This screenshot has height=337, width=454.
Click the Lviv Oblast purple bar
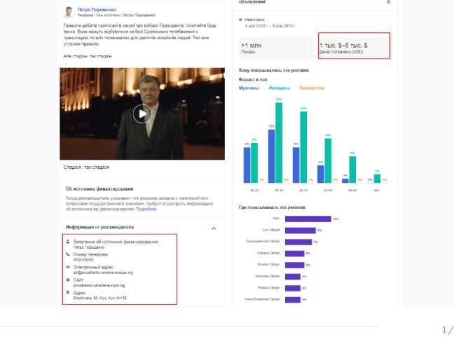tap(300, 230)
